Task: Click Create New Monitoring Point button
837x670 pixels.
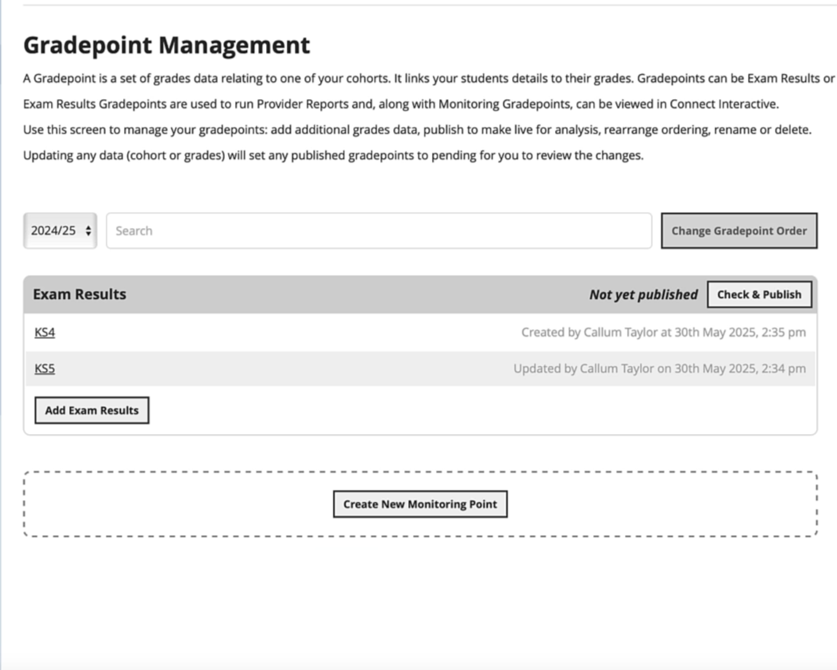Action: coord(420,504)
